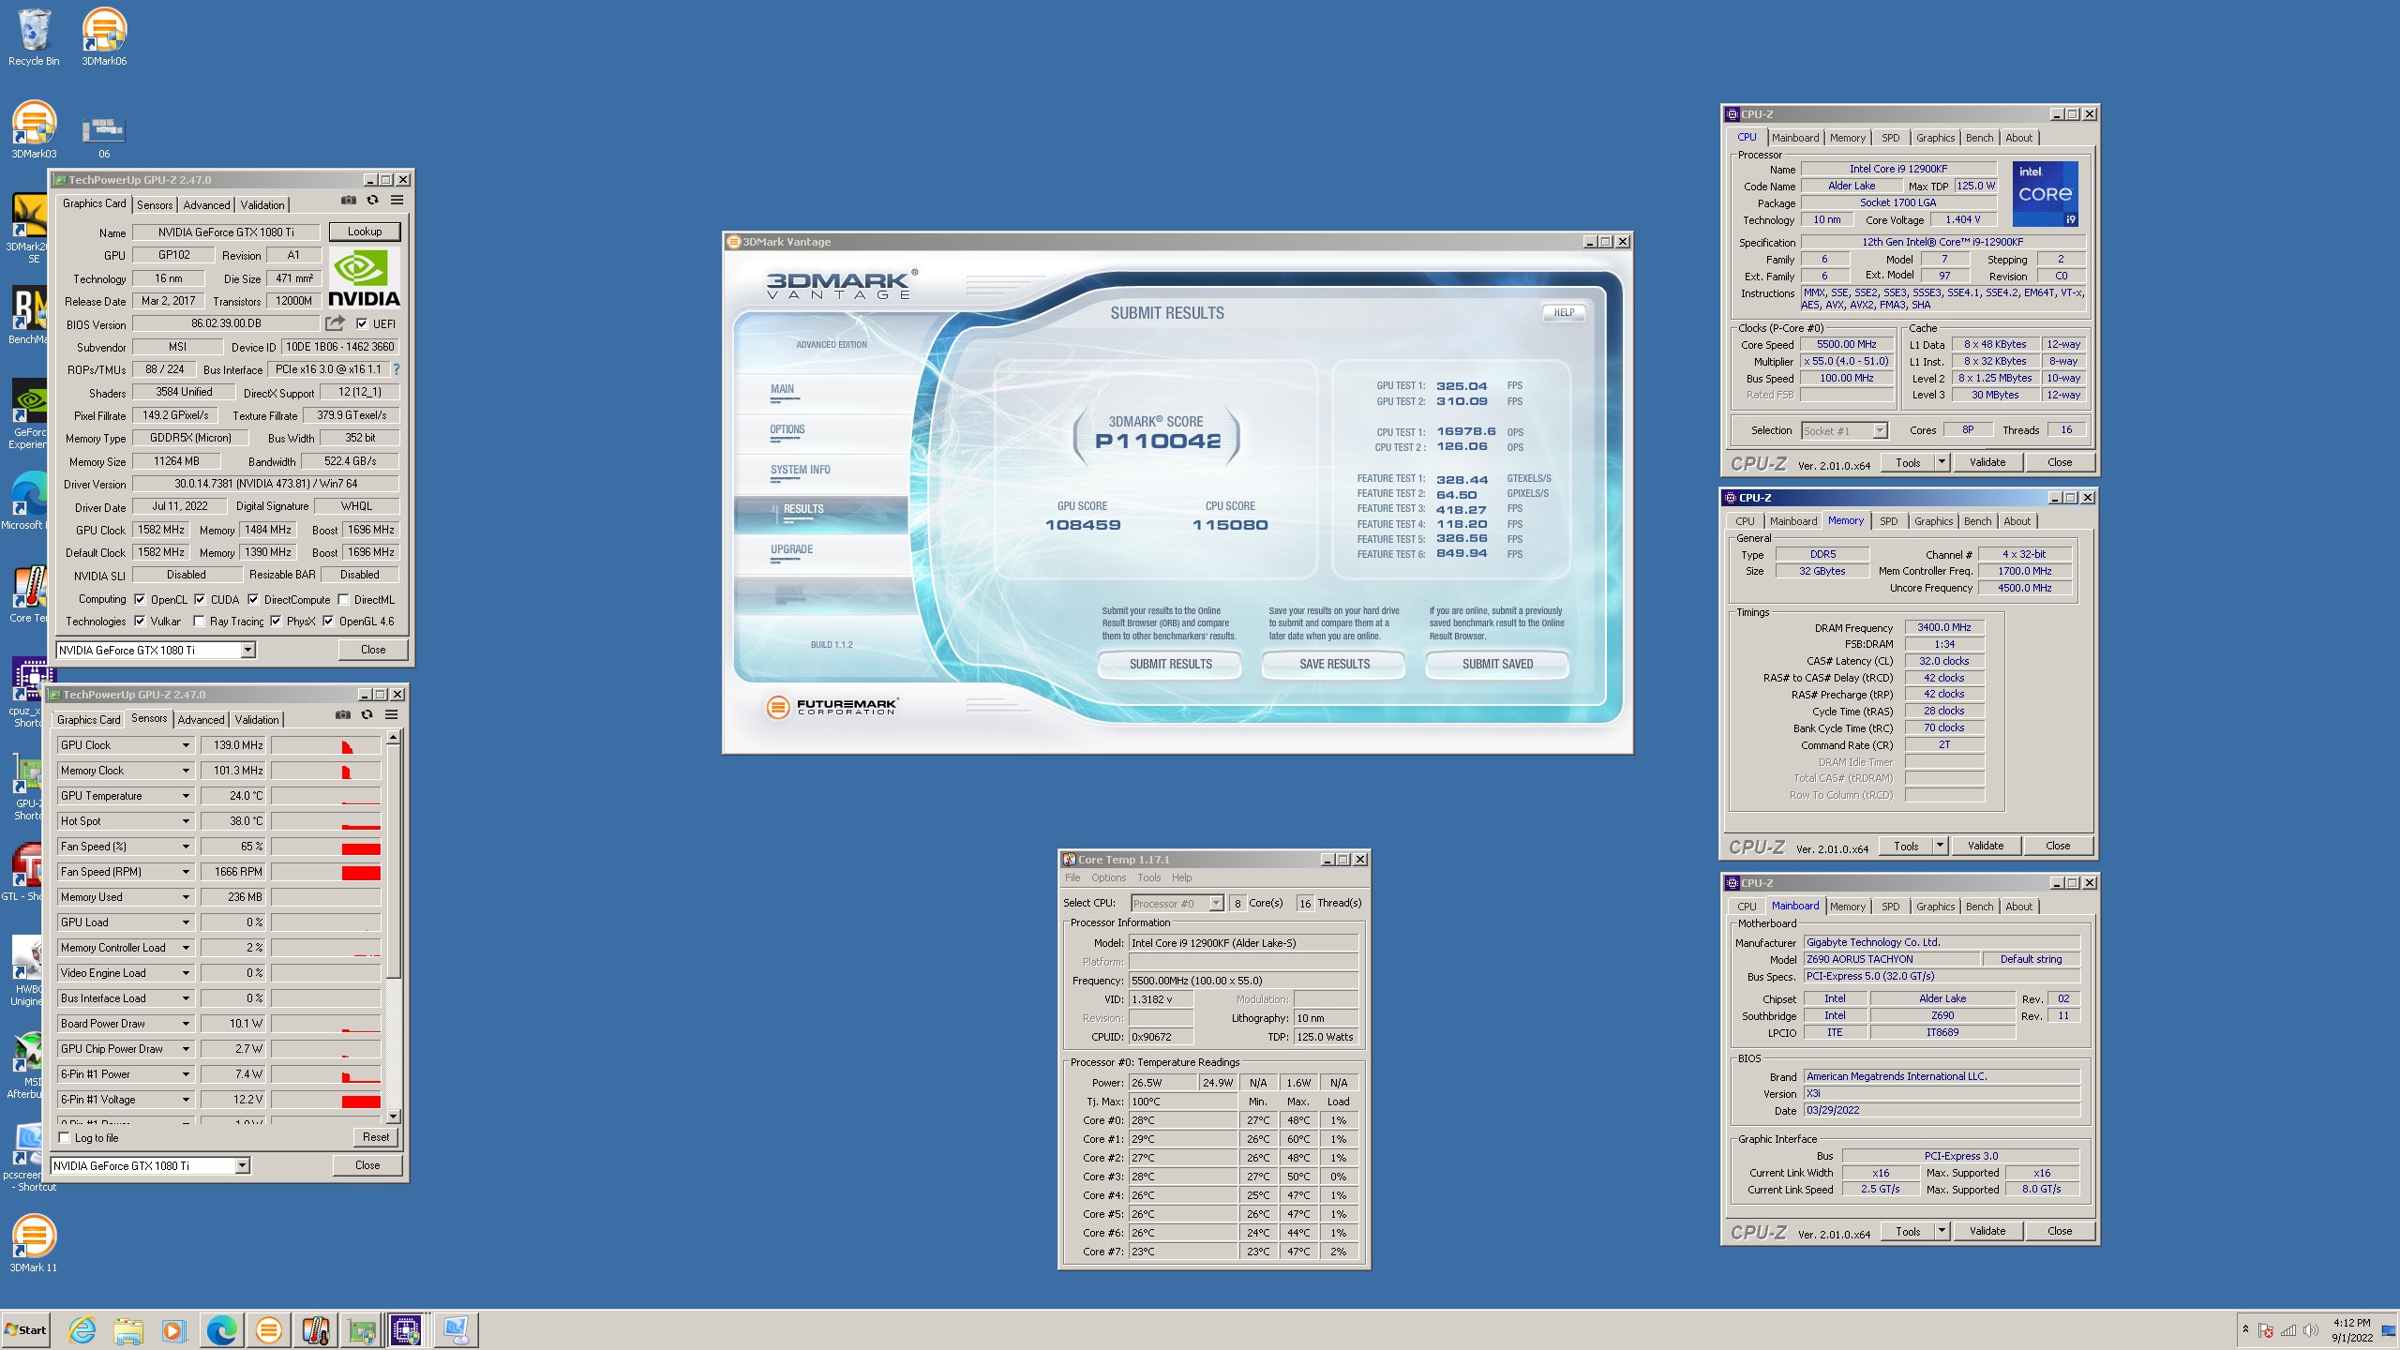The width and height of the screenshot is (2400, 1350).
Task: Open the Bench tab in CPU-Z Memory window
Action: pyautogui.click(x=1977, y=521)
